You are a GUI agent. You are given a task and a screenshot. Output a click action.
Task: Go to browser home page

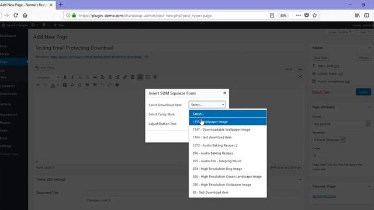point(25,16)
